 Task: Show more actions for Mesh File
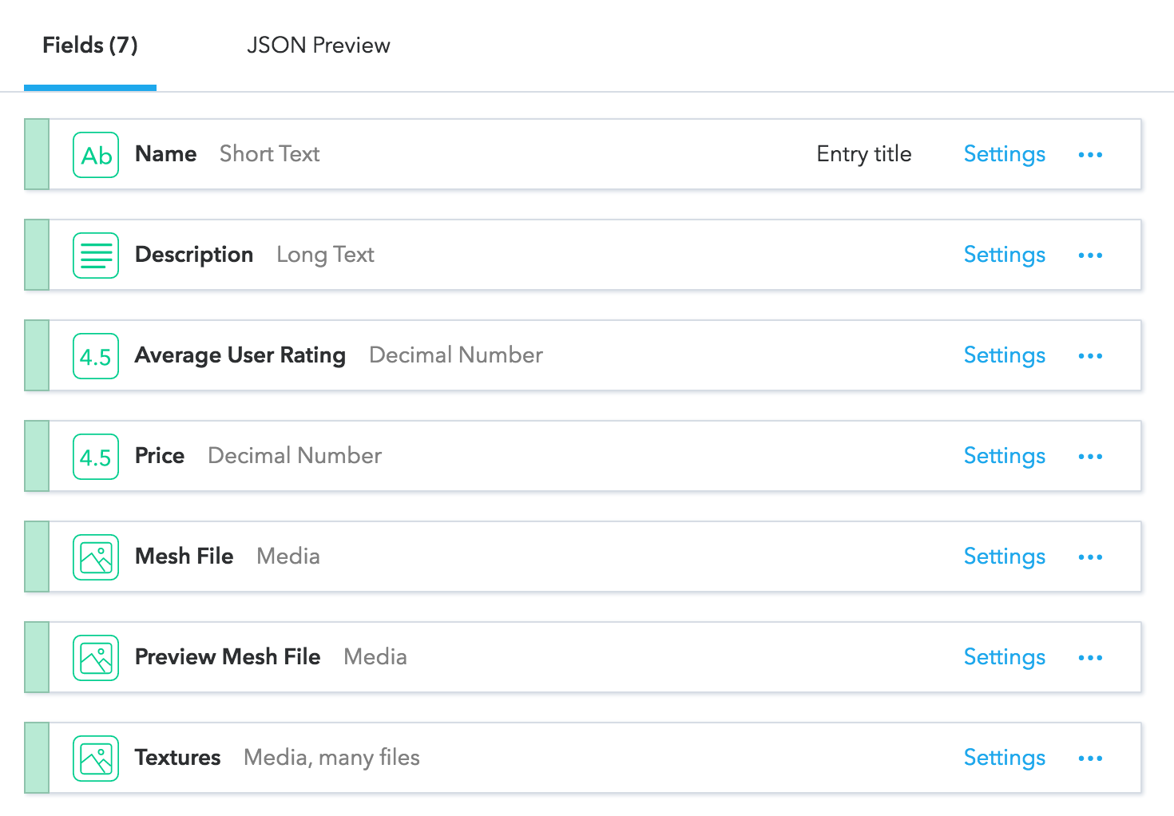point(1090,557)
